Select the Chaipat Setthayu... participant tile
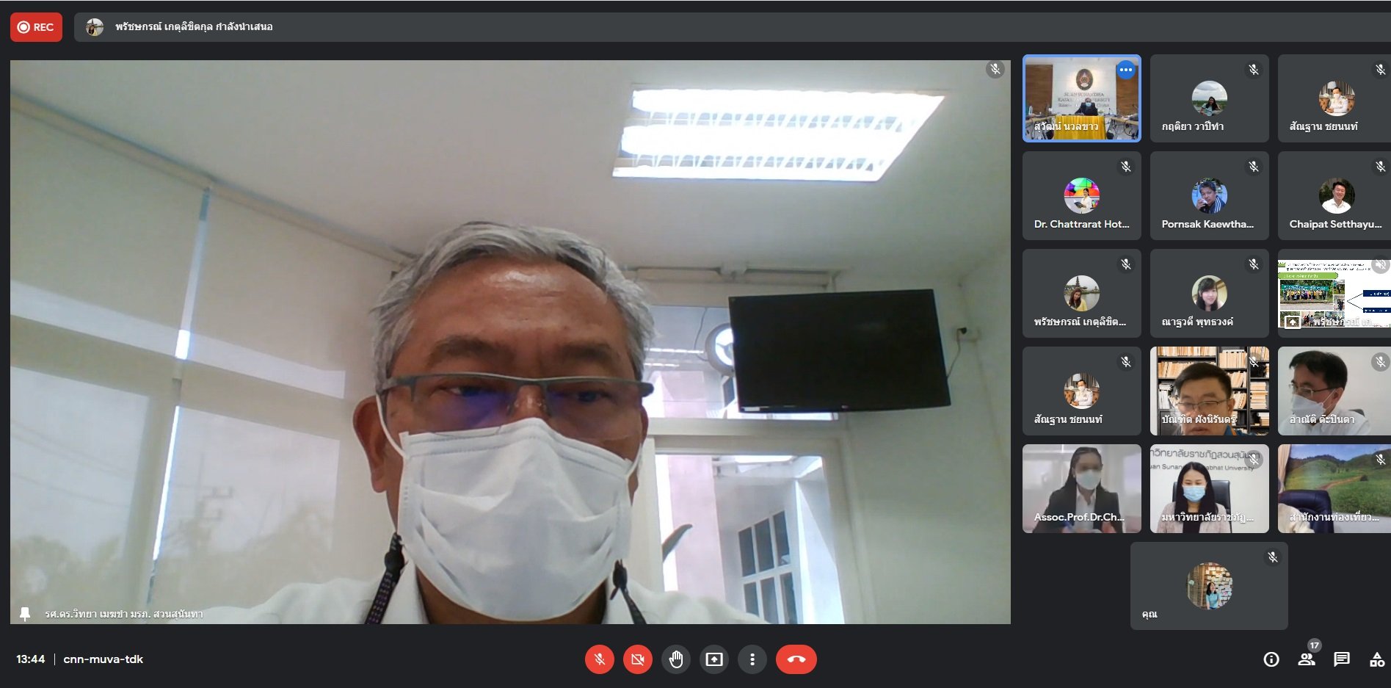 tap(1334, 196)
